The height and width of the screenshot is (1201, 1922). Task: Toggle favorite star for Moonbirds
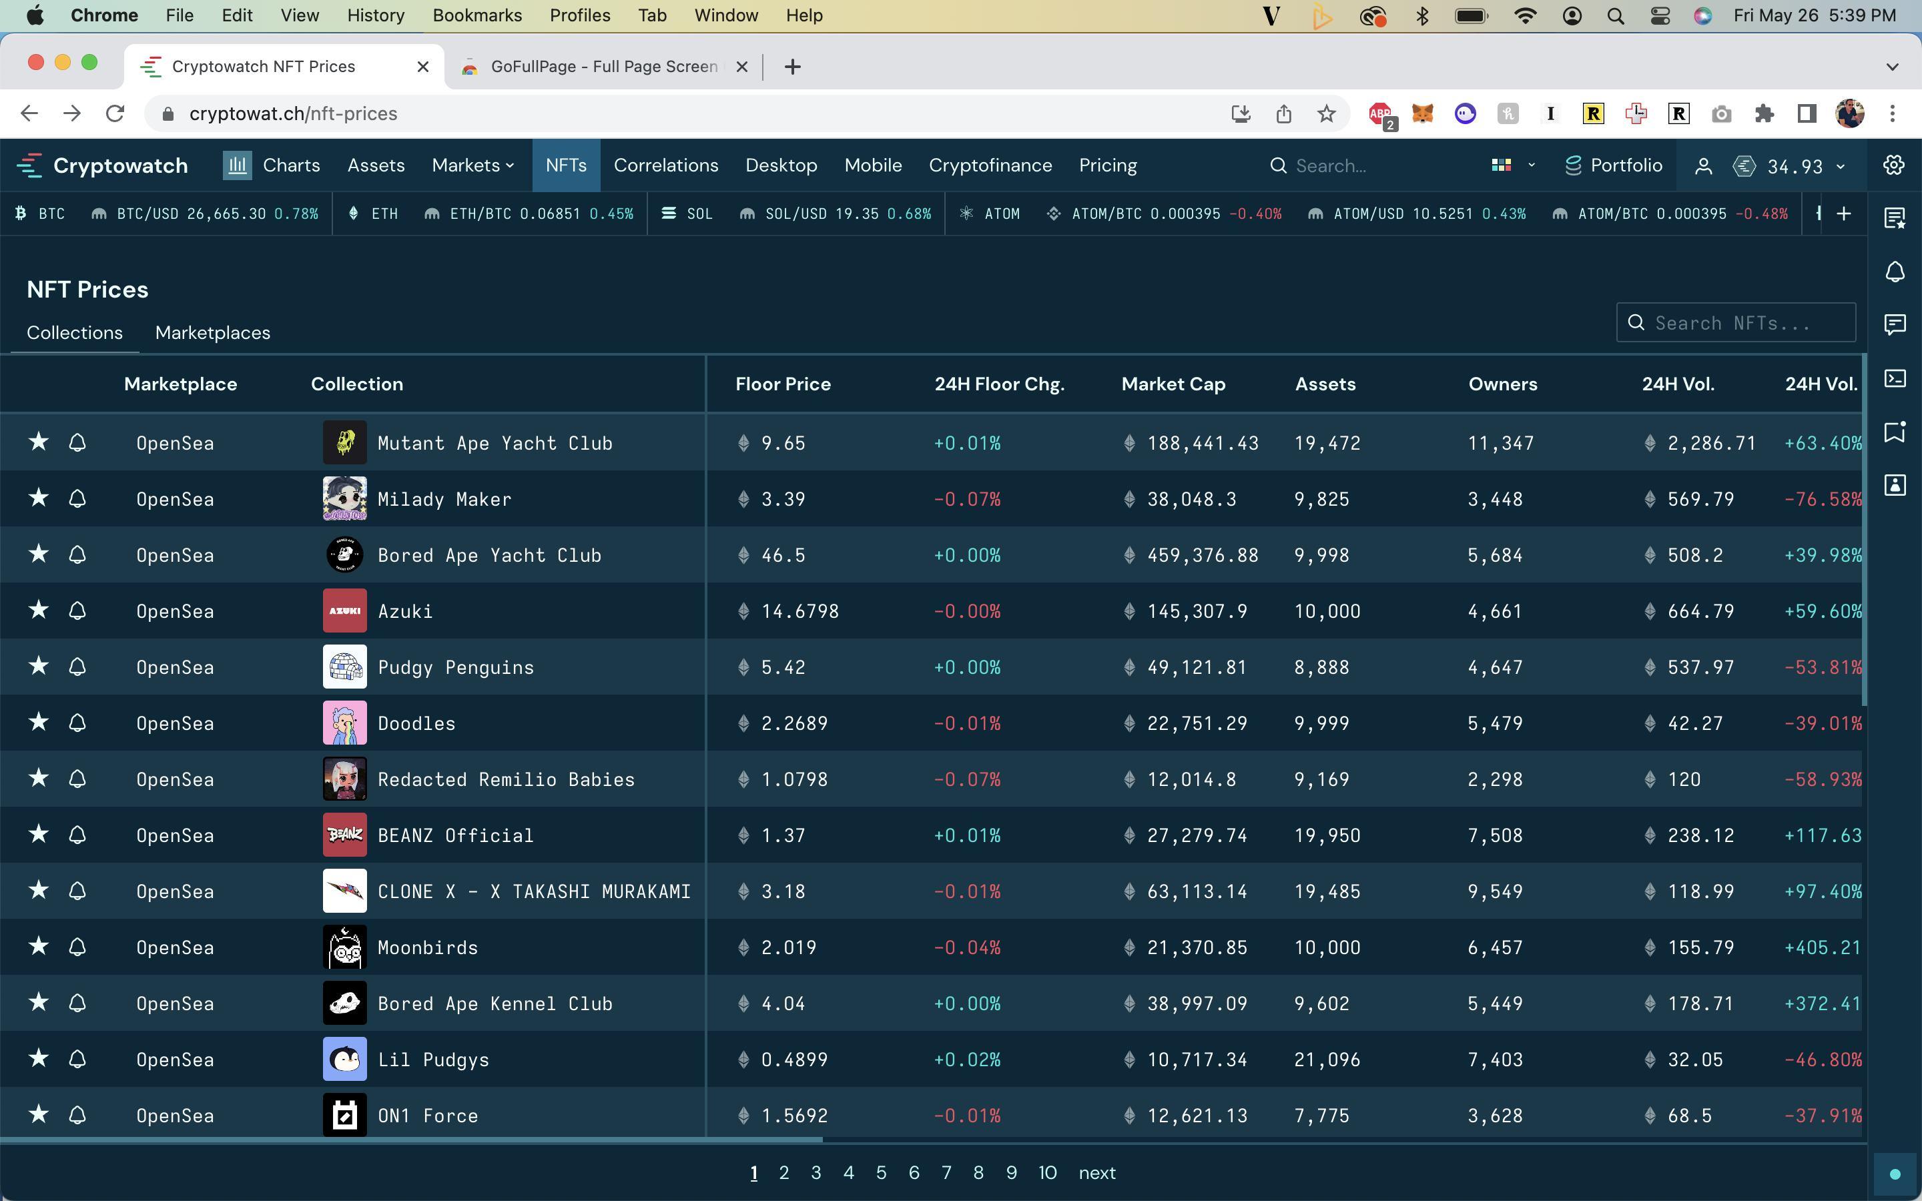38,946
